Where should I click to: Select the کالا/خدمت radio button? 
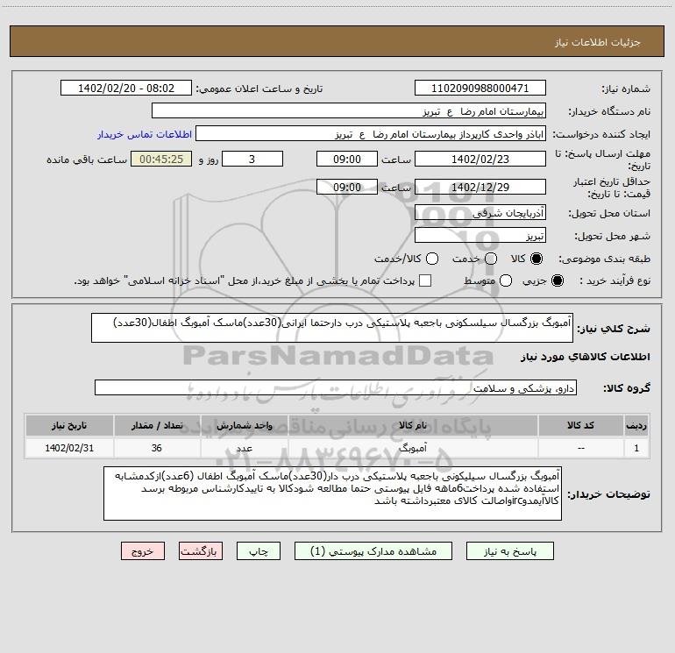[432, 259]
